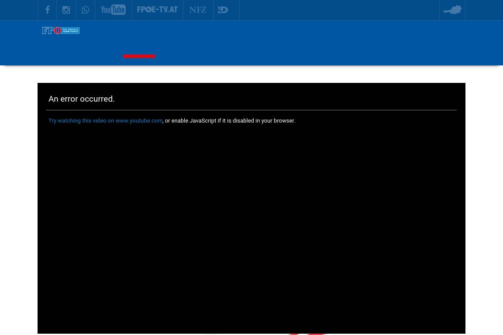
Task: Click the Austria map icon
Action: pyautogui.click(x=452, y=10)
